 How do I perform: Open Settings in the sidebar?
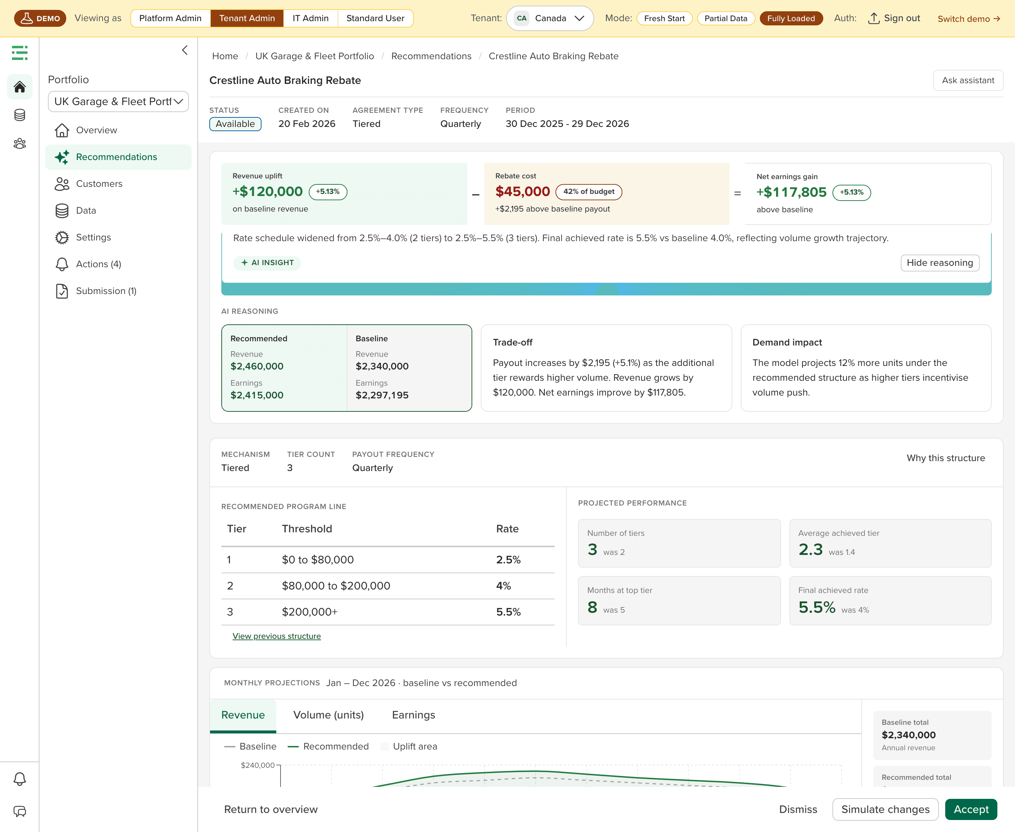click(118, 237)
